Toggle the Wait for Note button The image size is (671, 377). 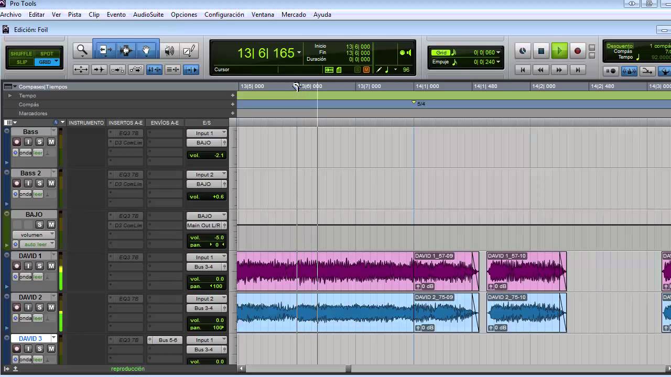pos(611,71)
